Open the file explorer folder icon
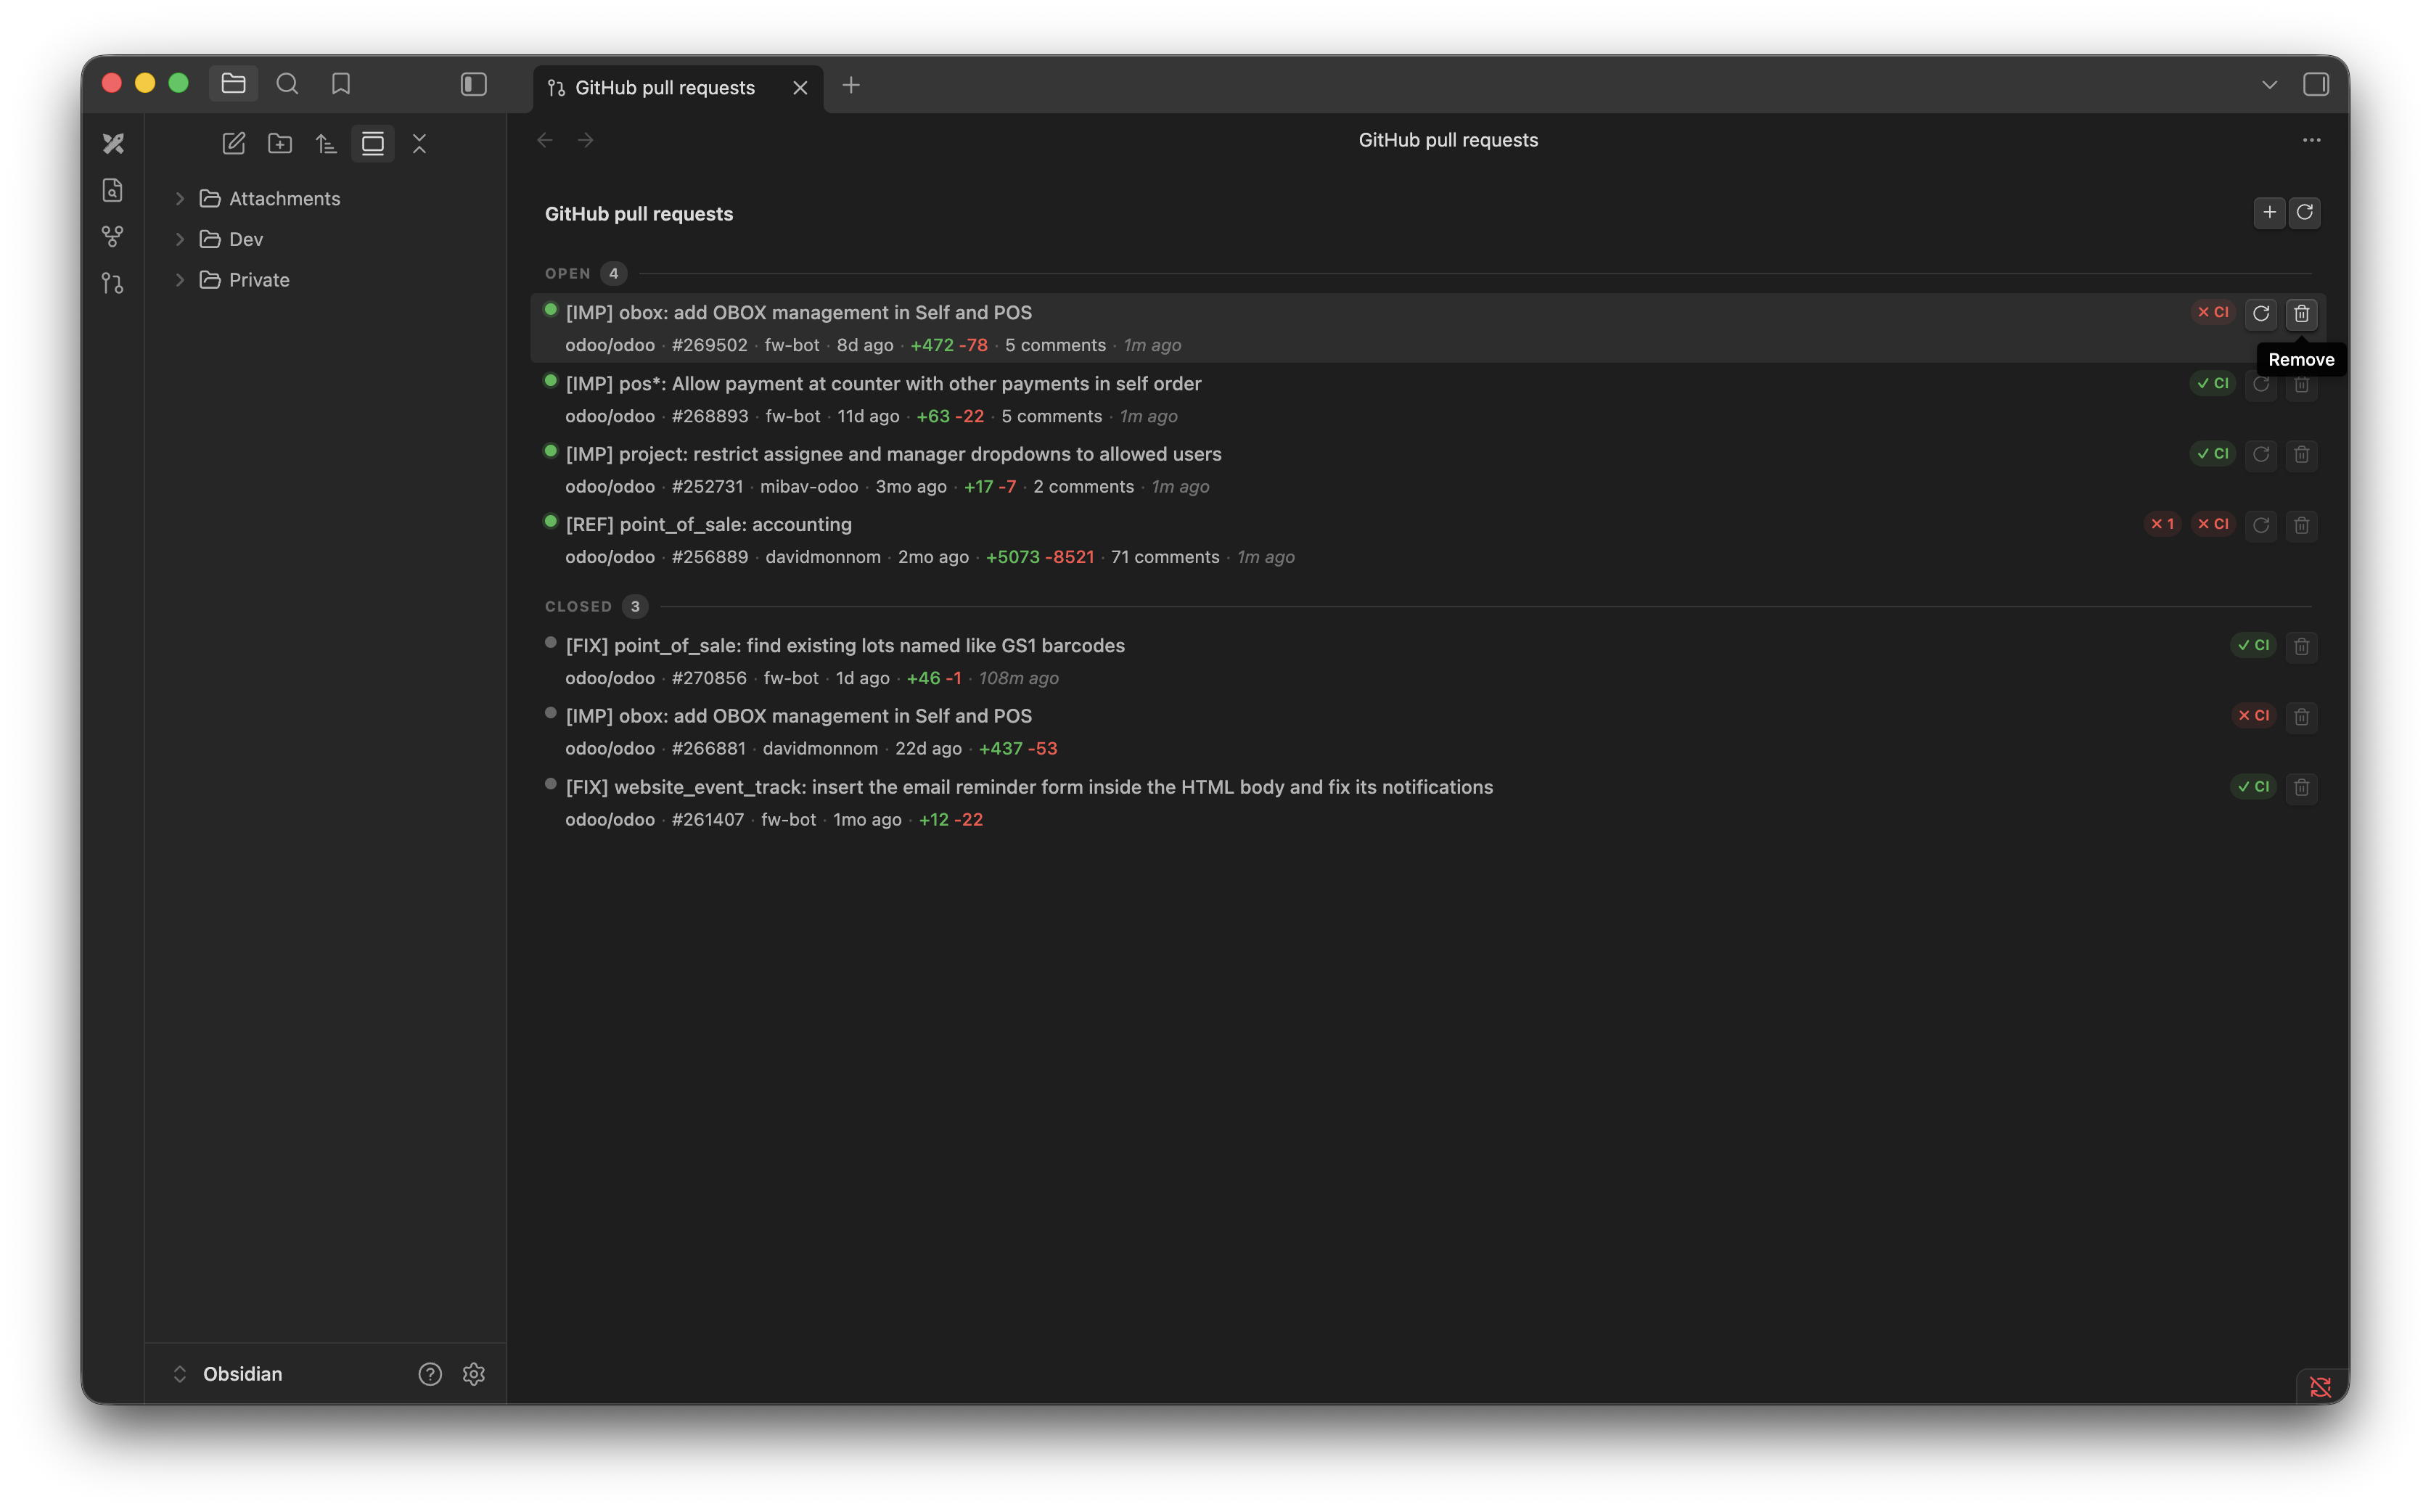The width and height of the screenshot is (2431, 1512). 233,84
